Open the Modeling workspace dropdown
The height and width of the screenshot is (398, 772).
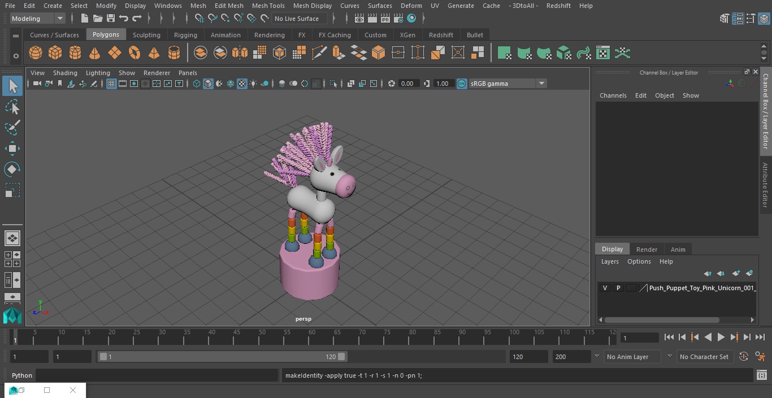38,19
